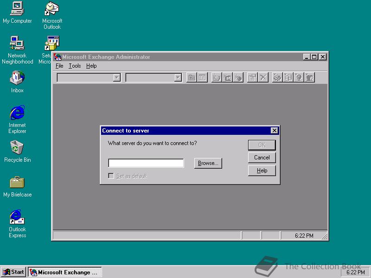Open Properties via the toolbar icon
Image resolution: width=371 pixels, height=278 pixels.
(x=252, y=77)
